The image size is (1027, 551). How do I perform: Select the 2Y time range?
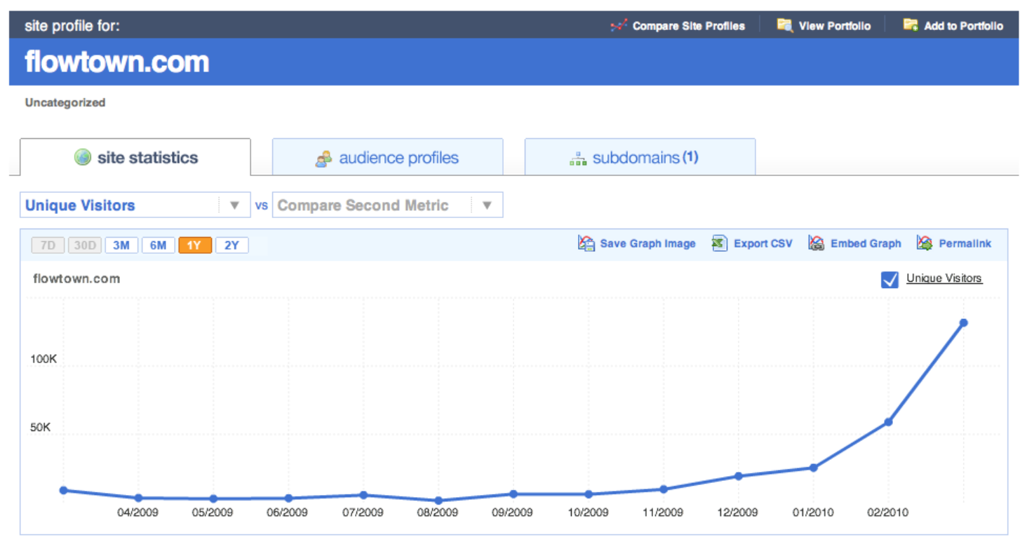coord(232,245)
